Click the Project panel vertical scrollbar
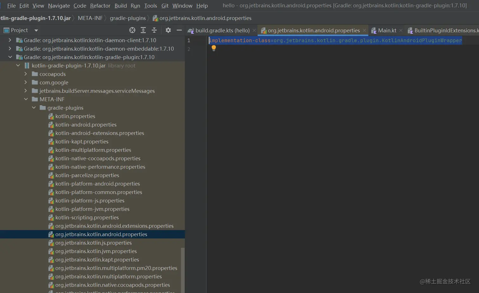The image size is (479, 293). point(182,270)
